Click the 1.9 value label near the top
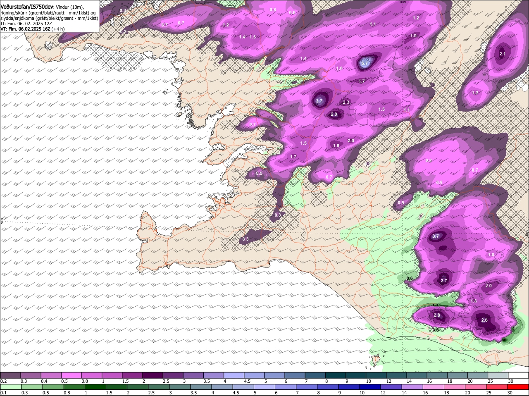 [414, 36]
